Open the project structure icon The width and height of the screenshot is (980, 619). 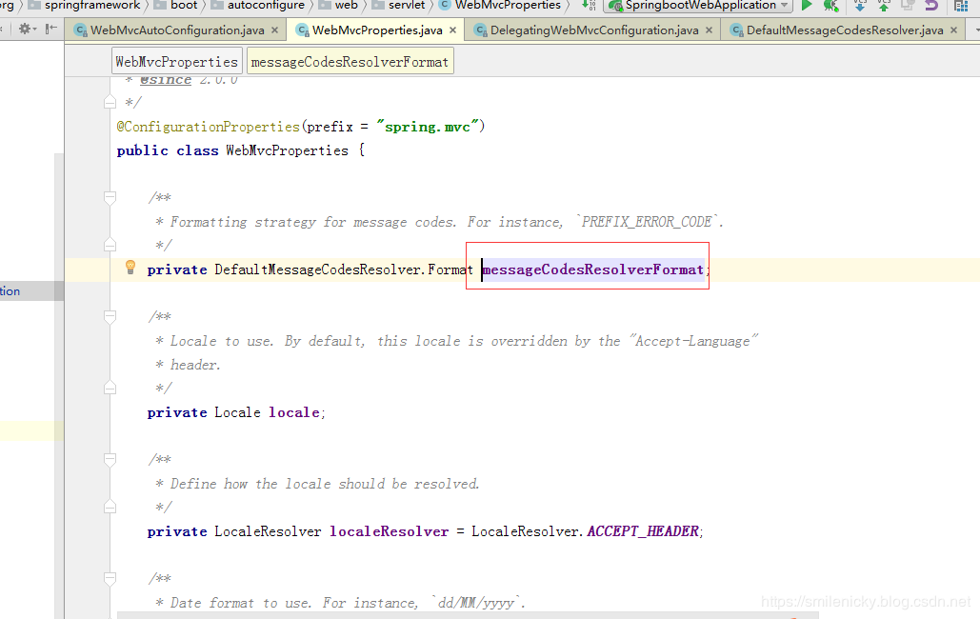(x=961, y=6)
